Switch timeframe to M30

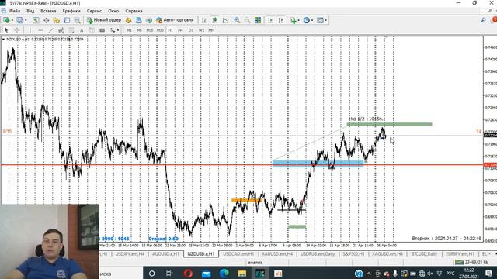(160, 30)
